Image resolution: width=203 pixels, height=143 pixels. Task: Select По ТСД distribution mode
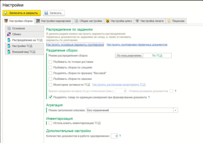(157, 56)
